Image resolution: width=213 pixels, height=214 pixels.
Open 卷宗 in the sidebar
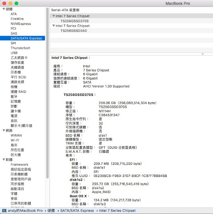pyautogui.click(x=14, y=145)
